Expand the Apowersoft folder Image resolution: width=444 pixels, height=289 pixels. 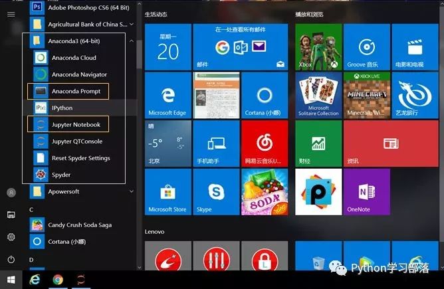tap(132, 191)
